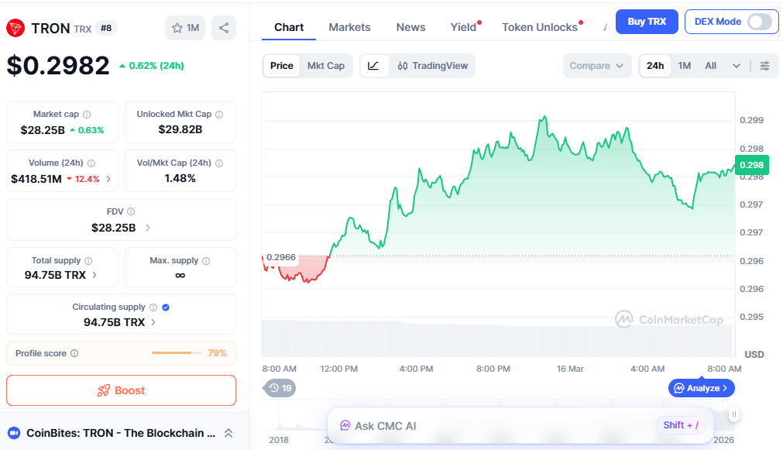
Task: Open chart settings sliders icon
Action: [764, 66]
